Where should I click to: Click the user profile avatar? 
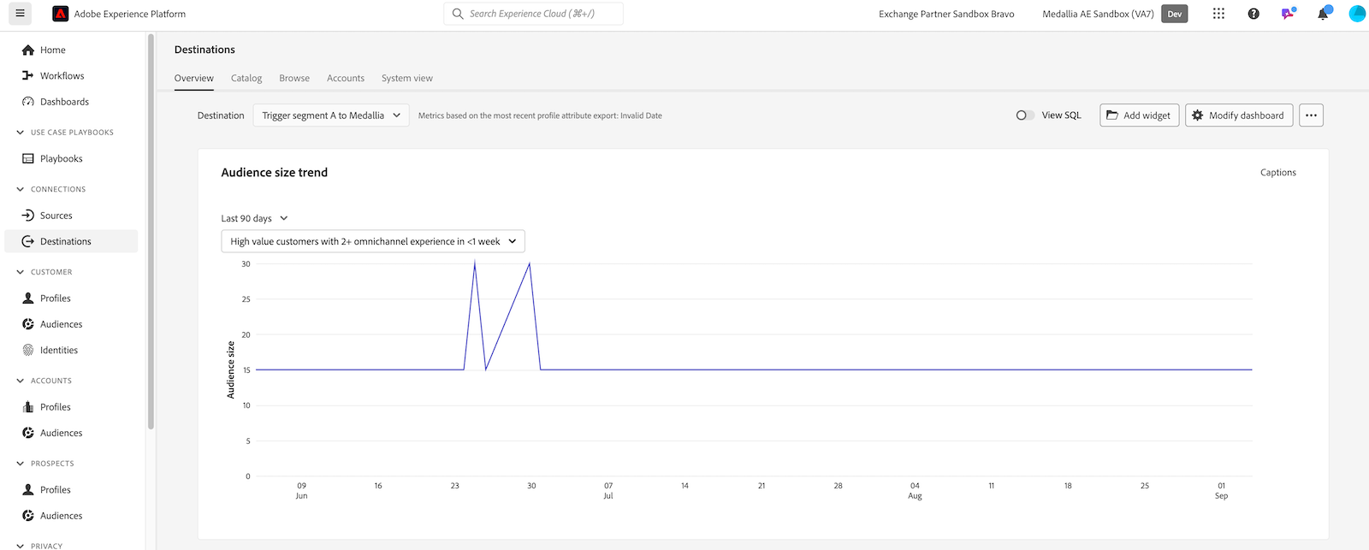[1356, 14]
